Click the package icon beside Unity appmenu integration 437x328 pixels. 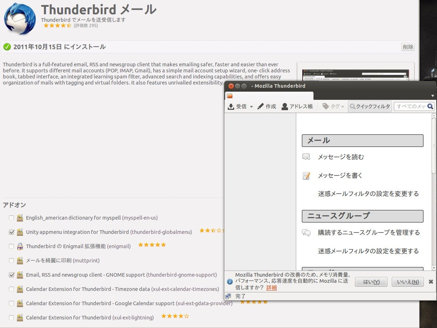tap(20, 232)
